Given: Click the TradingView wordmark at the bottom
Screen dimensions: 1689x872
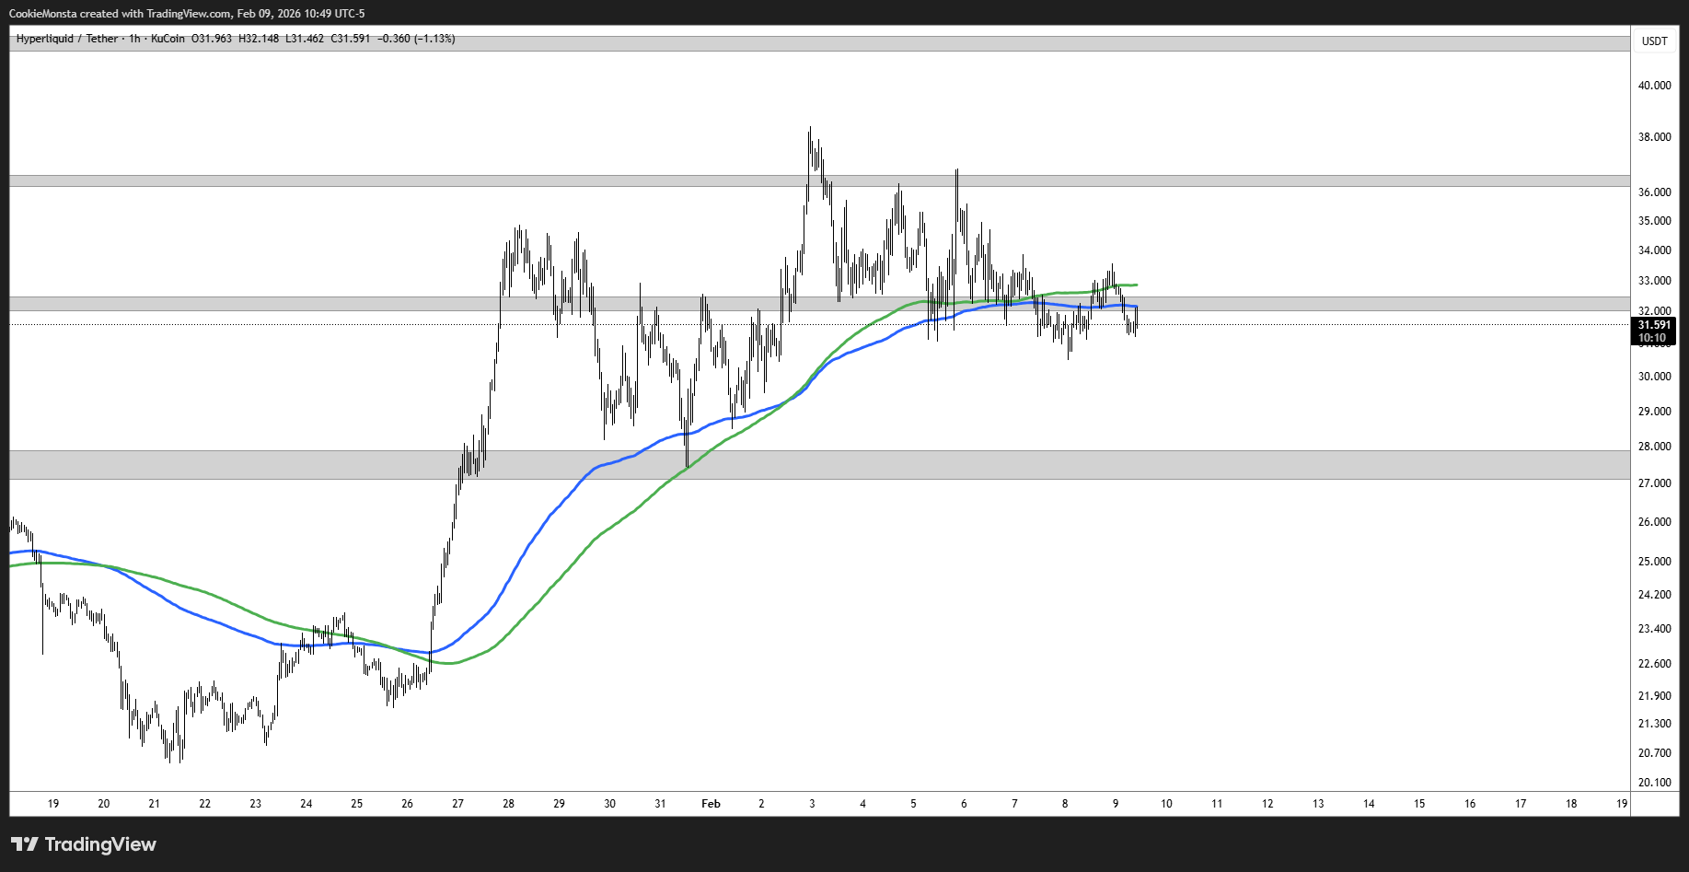Looking at the screenshot, I should 100,844.
